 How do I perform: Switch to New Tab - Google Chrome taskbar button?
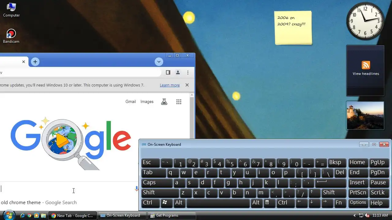coord(73,215)
